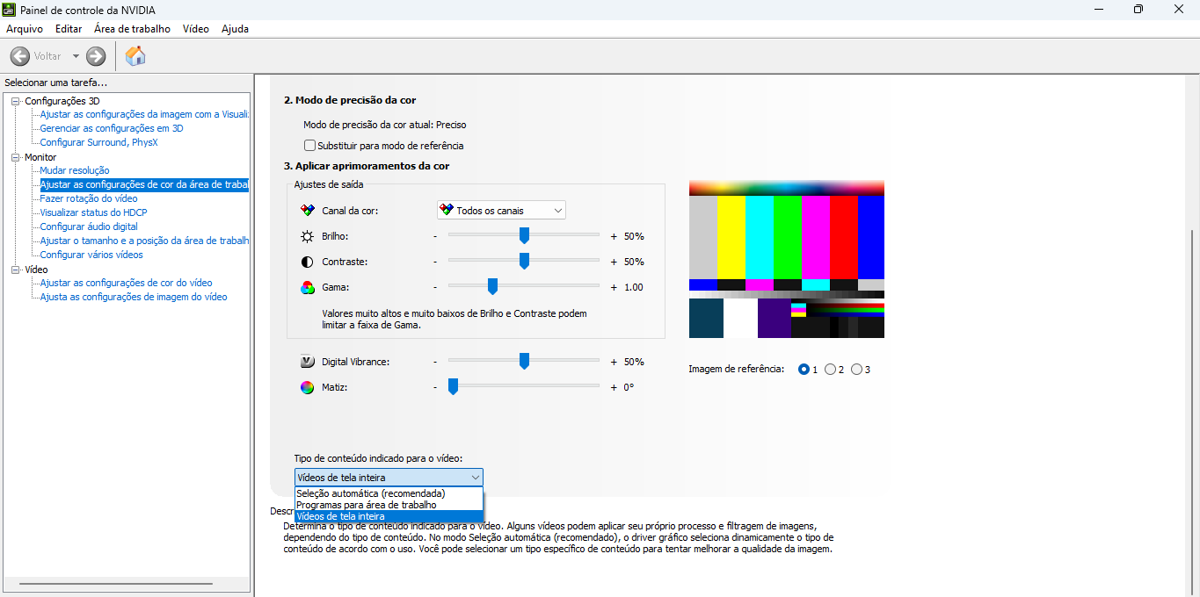The height and width of the screenshot is (597, 1200).
Task: Open Configurar vários vídeos
Action: [91, 255]
